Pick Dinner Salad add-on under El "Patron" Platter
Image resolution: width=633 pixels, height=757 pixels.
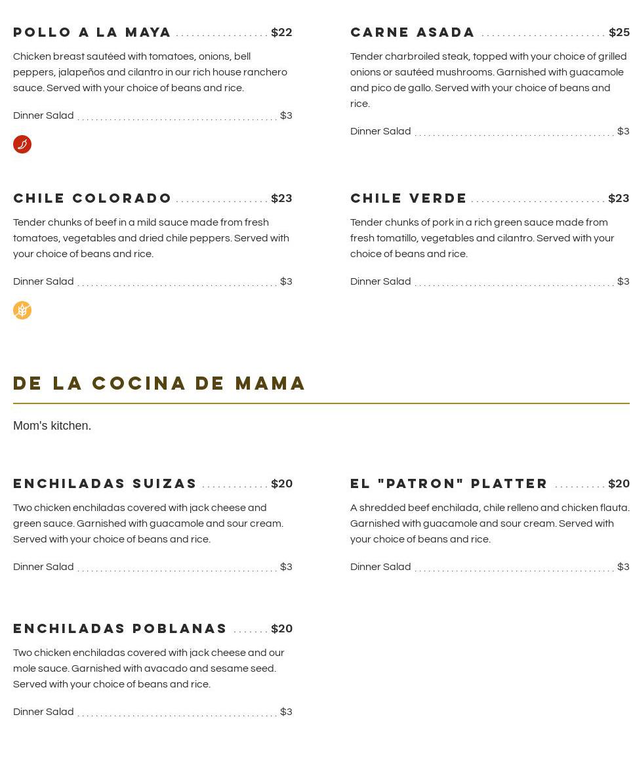(380, 567)
